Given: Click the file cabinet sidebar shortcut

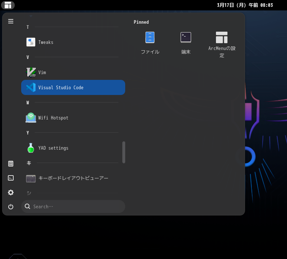Looking at the screenshot, I should coord(11,164).
